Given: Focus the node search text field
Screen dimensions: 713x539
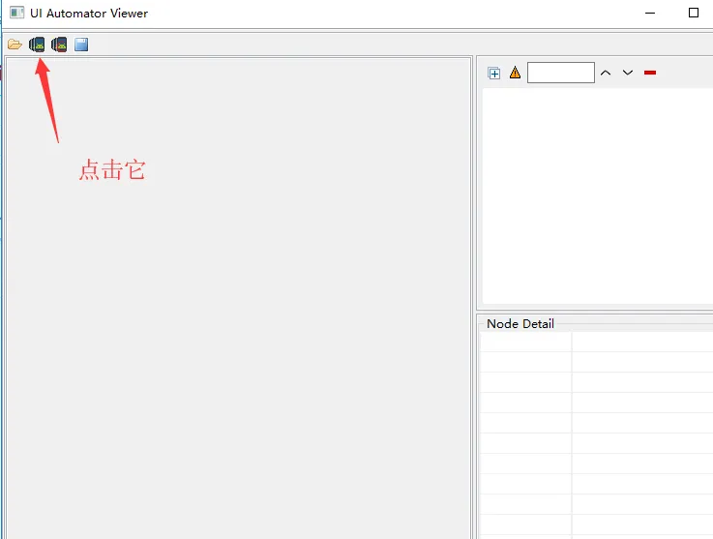Looking at the screenshot, I should click(561, 73).
